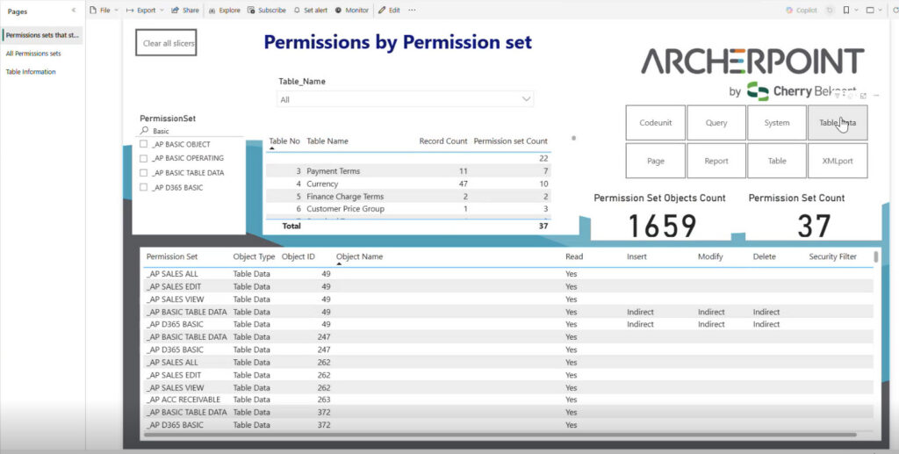Sort by the Insert column header
The width and height of the screenshot is (899, 454).
[636, 256]
